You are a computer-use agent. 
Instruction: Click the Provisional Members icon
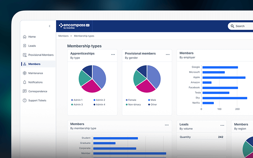coord(25,55)
